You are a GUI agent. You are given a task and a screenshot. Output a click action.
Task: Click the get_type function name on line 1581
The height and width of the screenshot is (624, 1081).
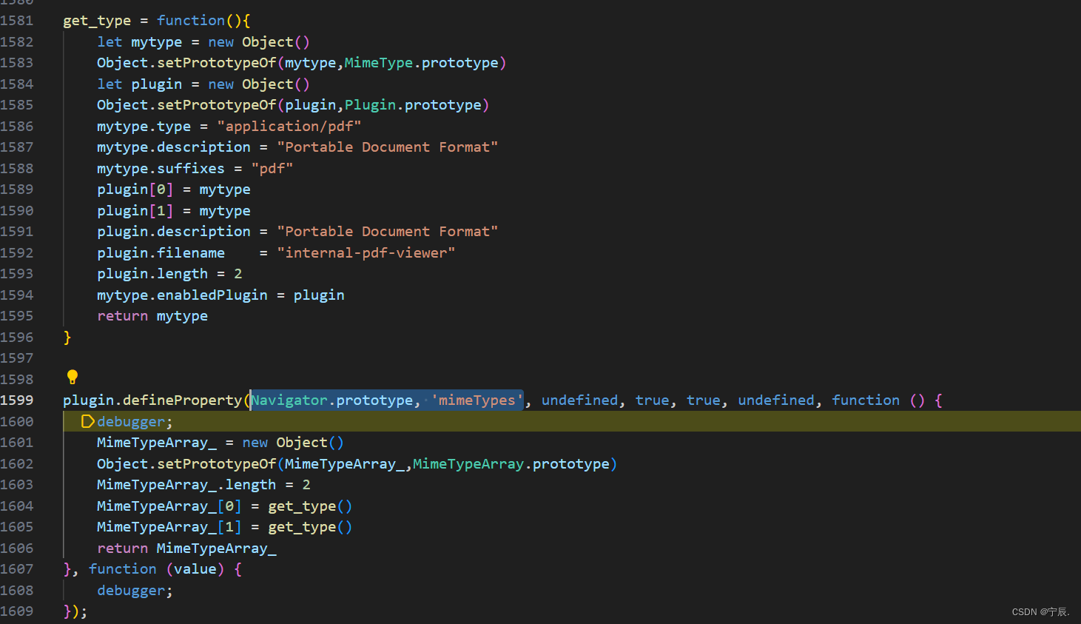(x=97, y=21)
